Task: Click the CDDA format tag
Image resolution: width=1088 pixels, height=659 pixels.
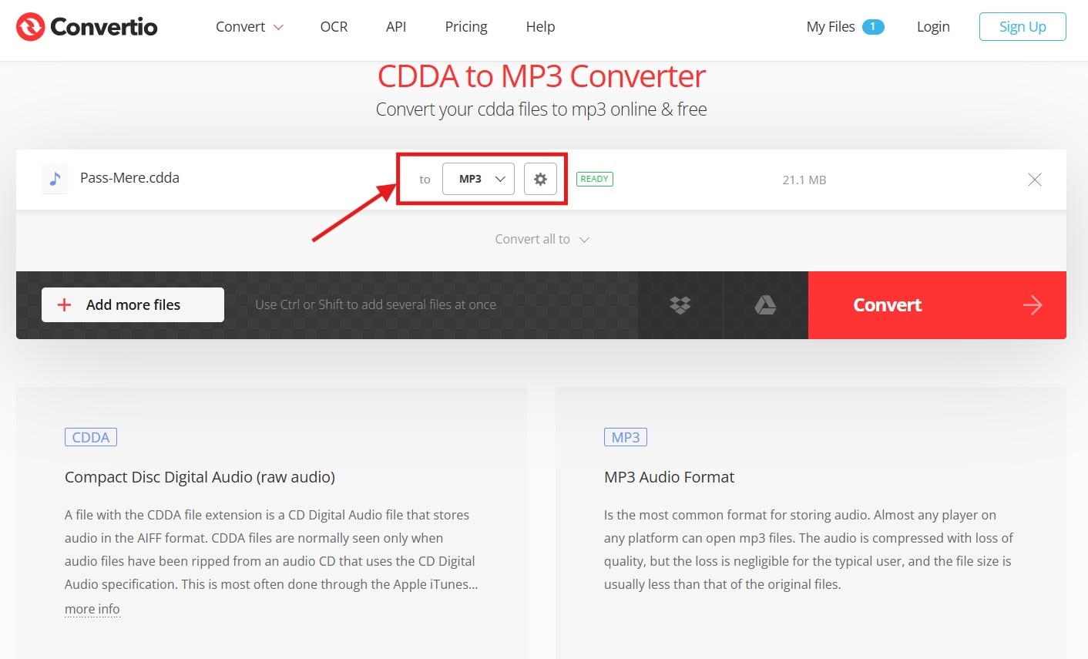Action: [91, 438]
